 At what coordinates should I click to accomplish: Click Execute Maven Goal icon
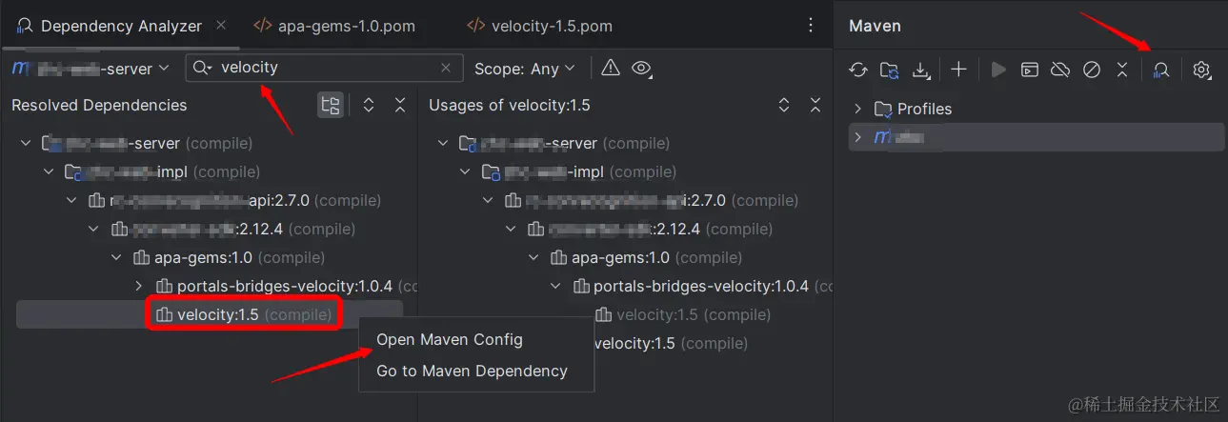1029,70
